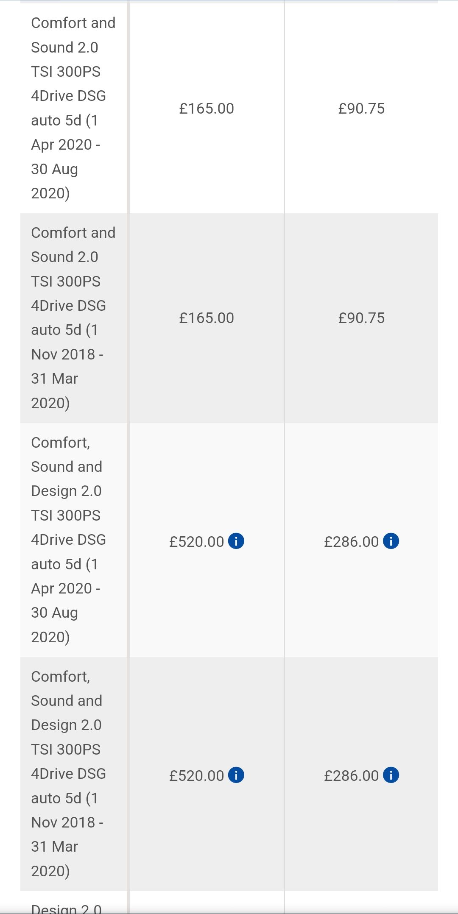The height and width of the screenshot is (914, 458).
Task: Click the divider between the two price columns
Action: click(284, 424)
